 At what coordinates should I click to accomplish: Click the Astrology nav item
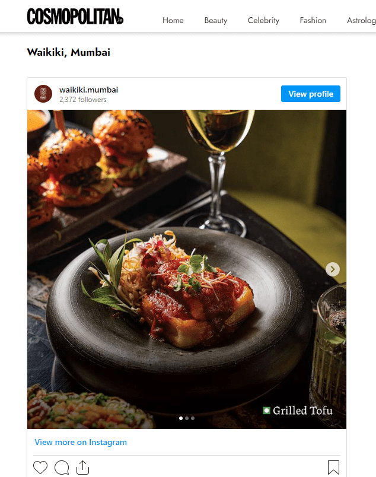coord(361,20)
